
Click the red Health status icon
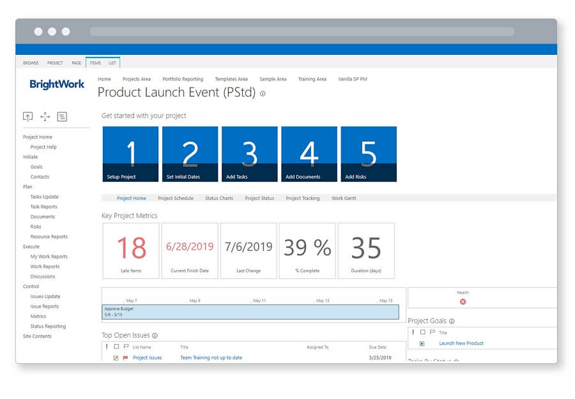[x=463, y=302]
